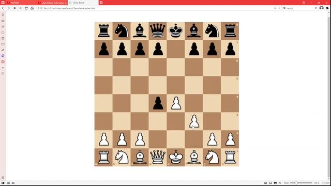Select the white king on e1
This screenshot has width=331, height=186.
coord(176,157)
